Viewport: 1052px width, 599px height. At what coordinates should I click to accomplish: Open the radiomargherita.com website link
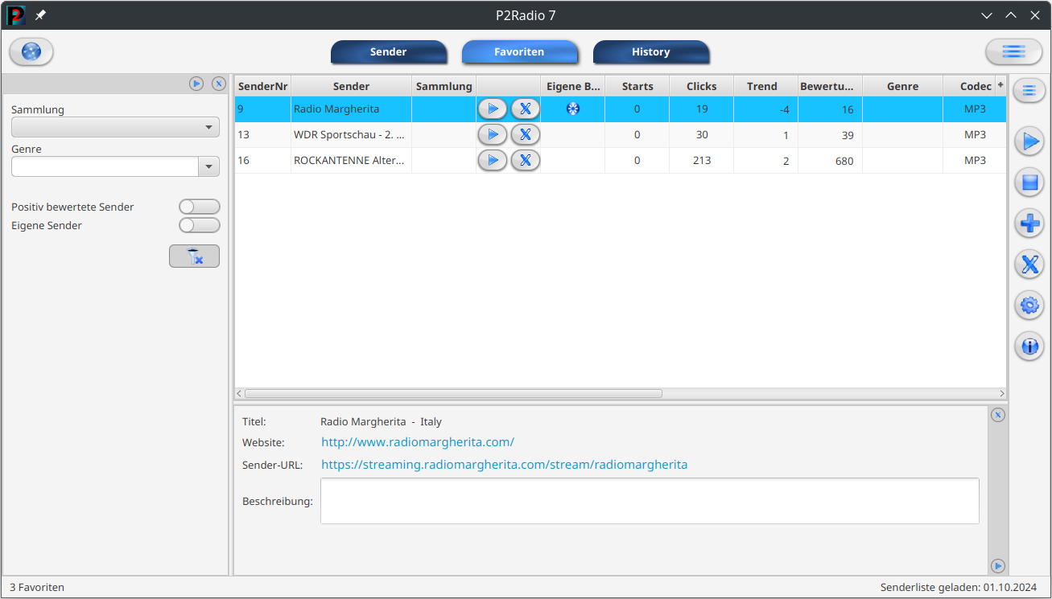[x=418, y=442]
